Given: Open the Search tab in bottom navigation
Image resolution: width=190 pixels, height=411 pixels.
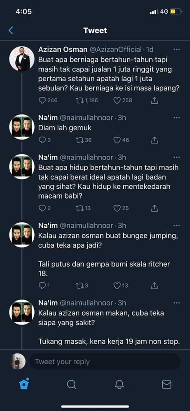Looking at the screenshot, I should pos(71,384).
